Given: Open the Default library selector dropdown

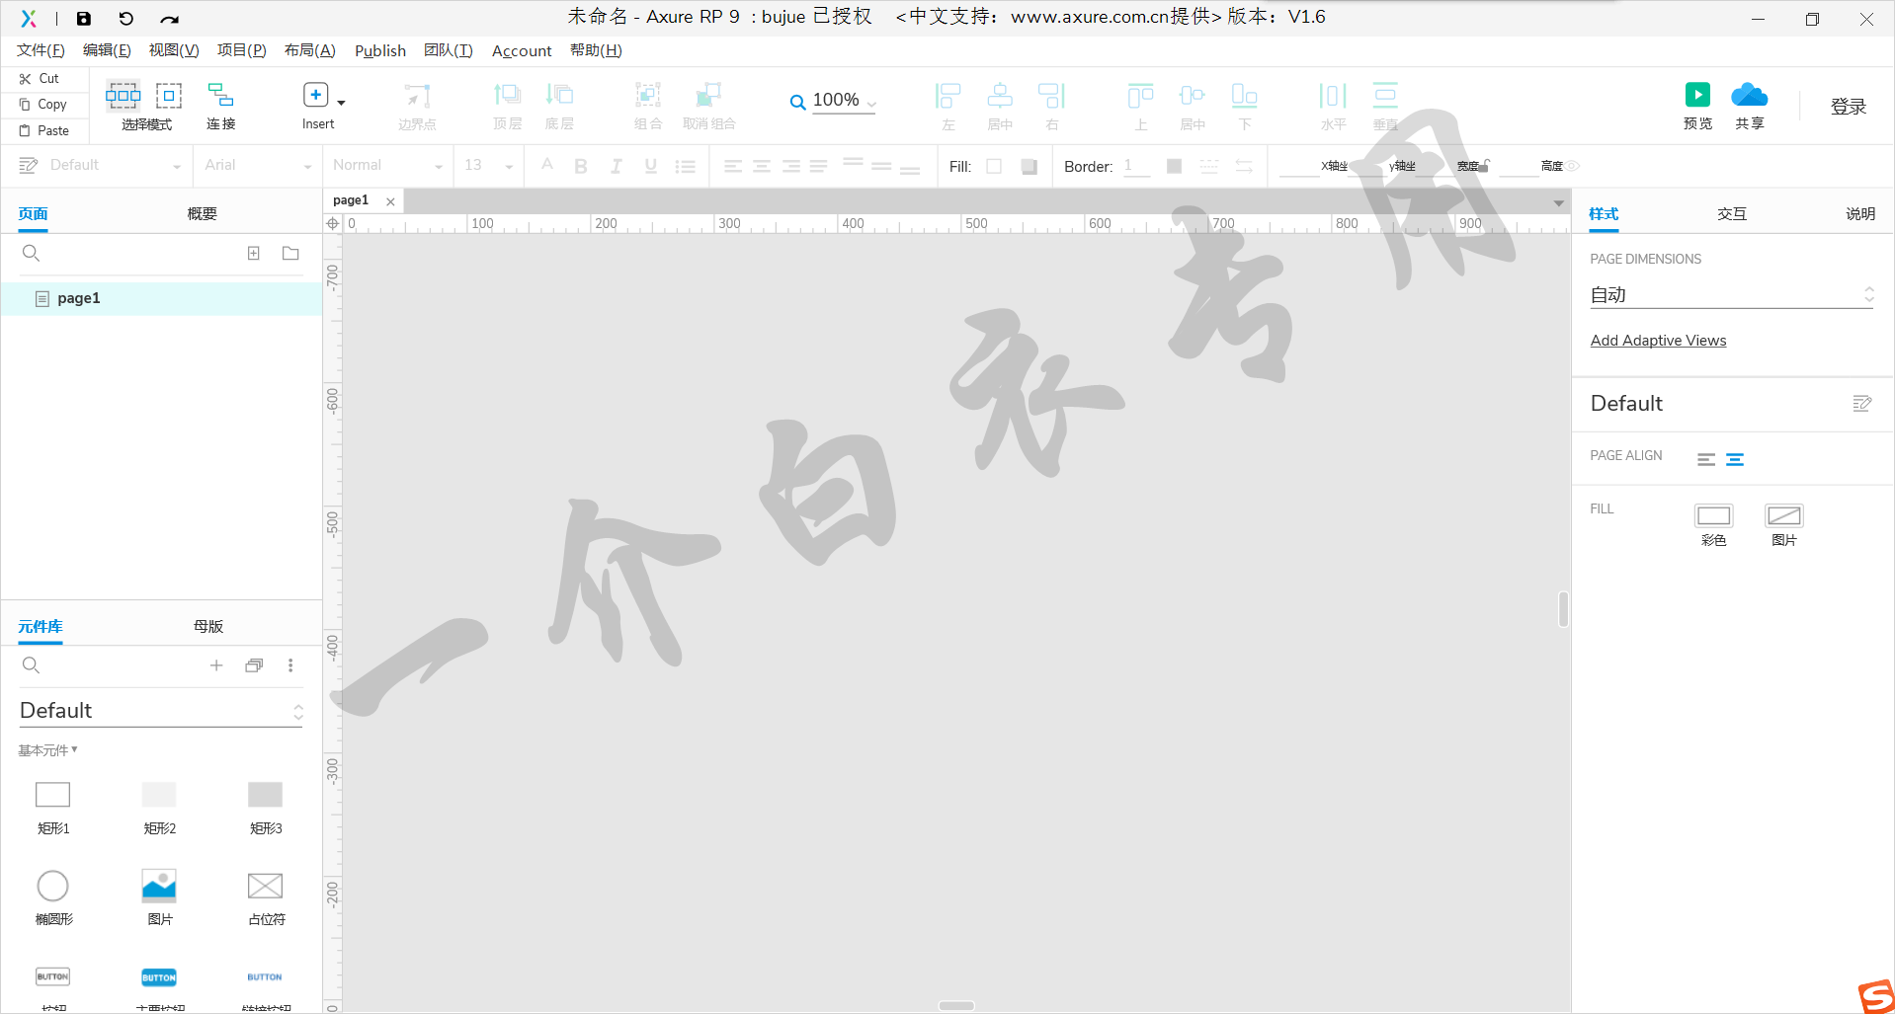Looking at the screenshot, I should [x=161, y=711].
